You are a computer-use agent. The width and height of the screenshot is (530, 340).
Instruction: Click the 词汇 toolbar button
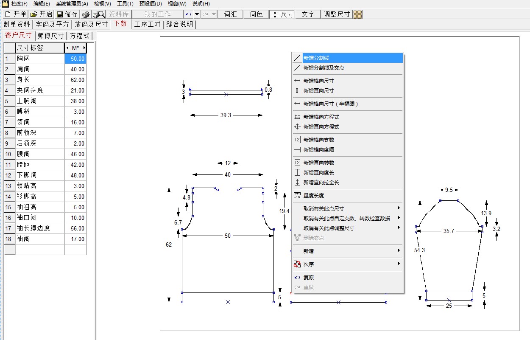[231, 14]
